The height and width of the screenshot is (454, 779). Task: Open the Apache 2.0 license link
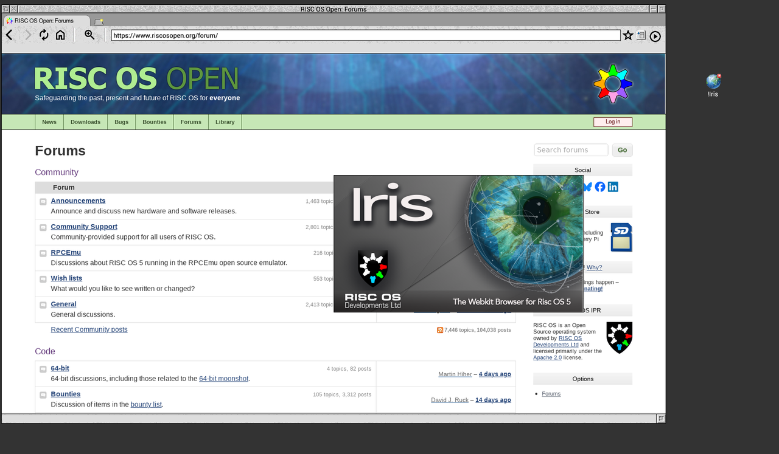tap(547, 357)
